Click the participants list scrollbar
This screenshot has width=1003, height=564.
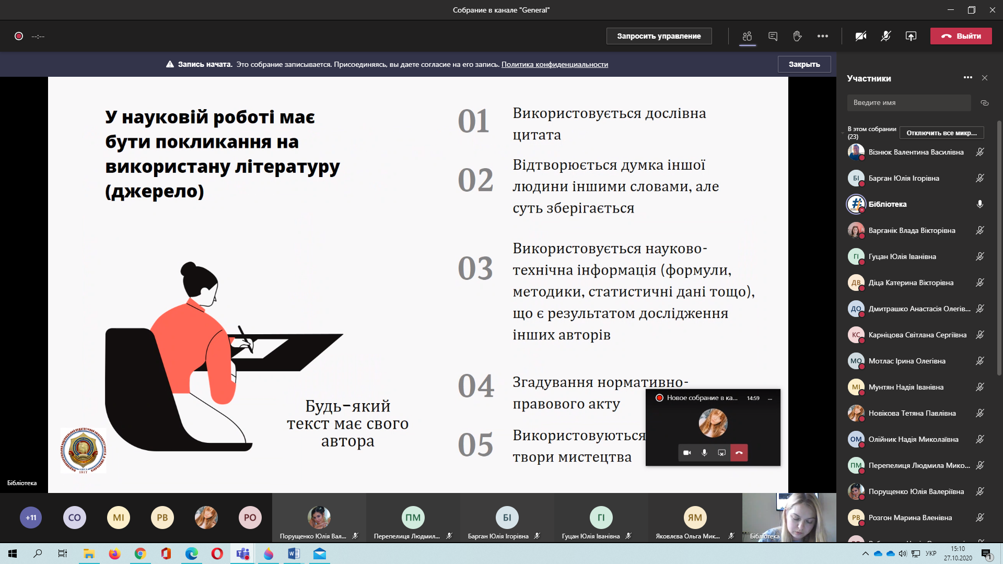[x=999, y=248]
